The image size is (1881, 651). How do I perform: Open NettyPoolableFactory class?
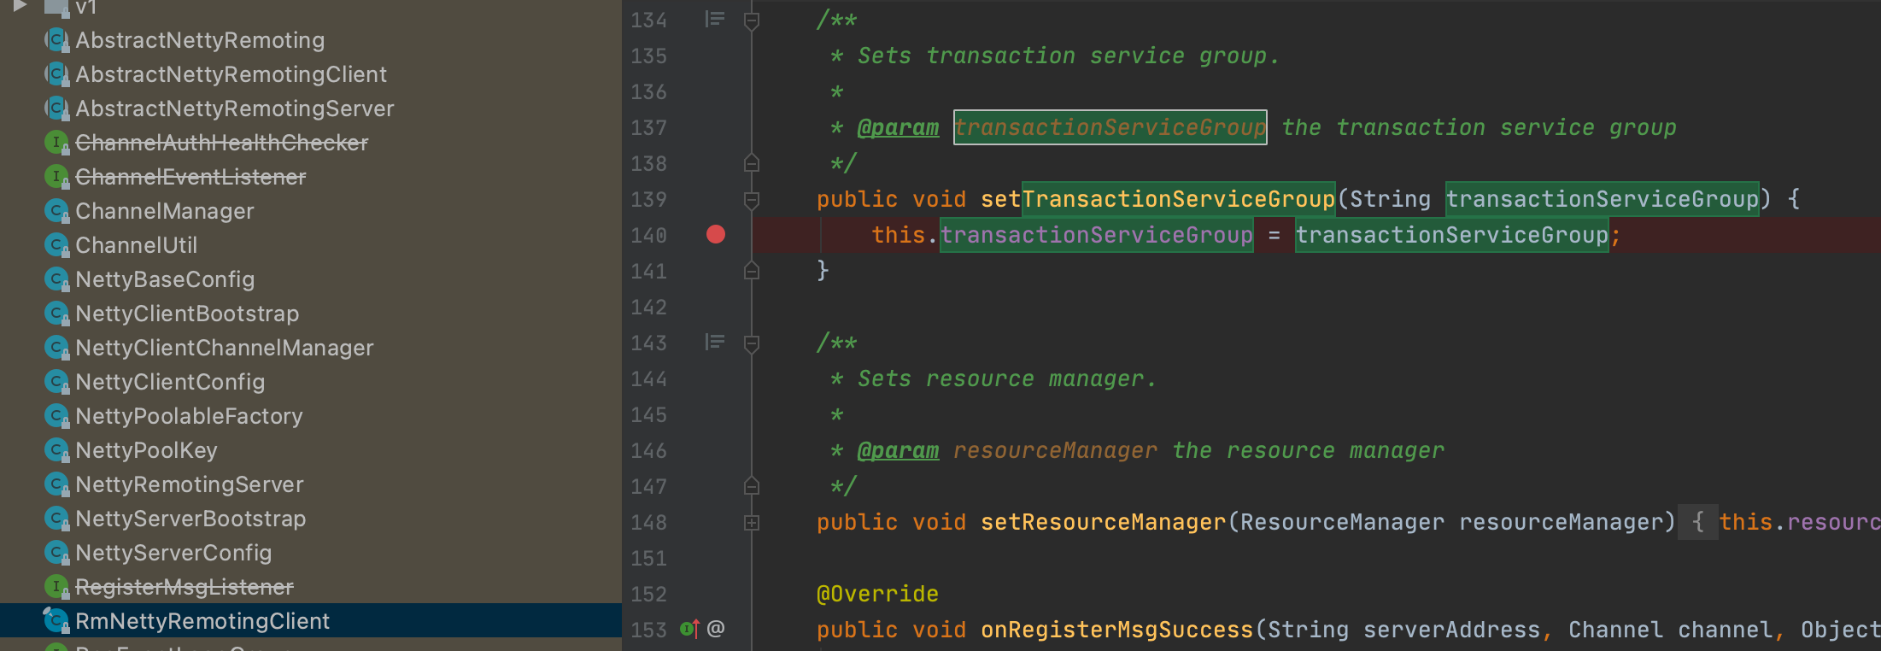[189, 416]
